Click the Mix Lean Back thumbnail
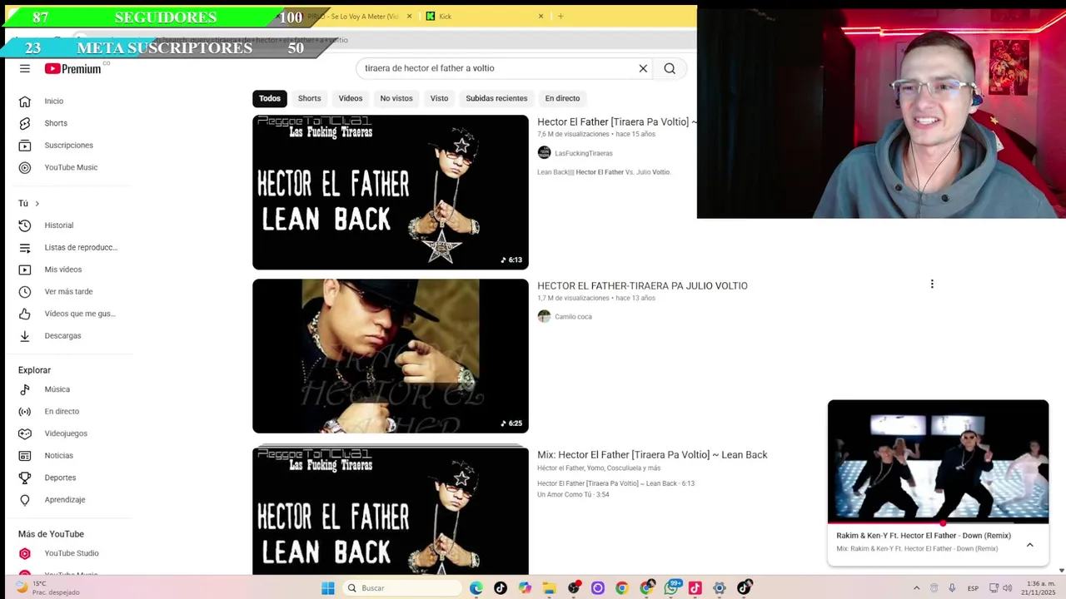The image size is (1066, 599). [x=391, y=510]
